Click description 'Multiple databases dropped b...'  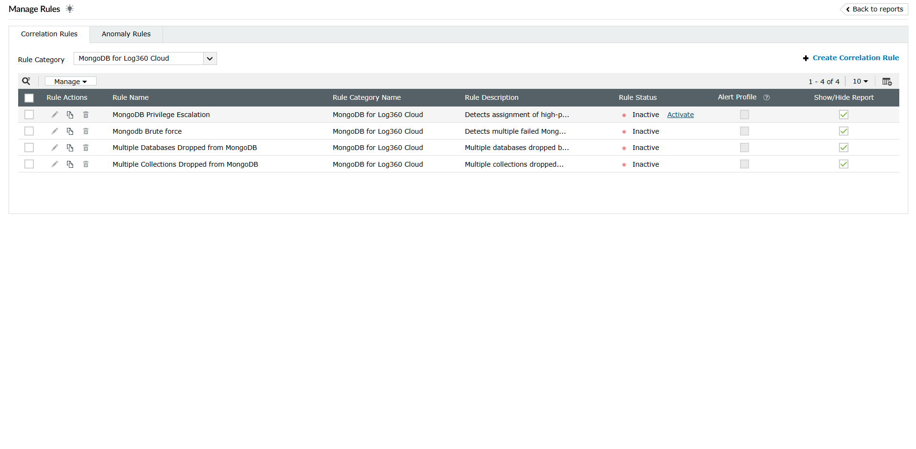(517, 148)
